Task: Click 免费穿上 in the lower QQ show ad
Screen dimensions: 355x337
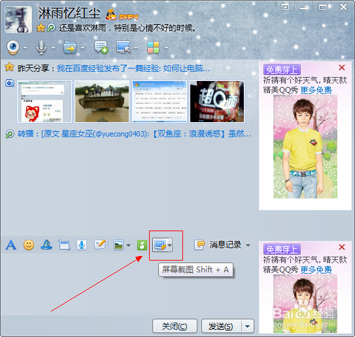Action: pos(282,249)
